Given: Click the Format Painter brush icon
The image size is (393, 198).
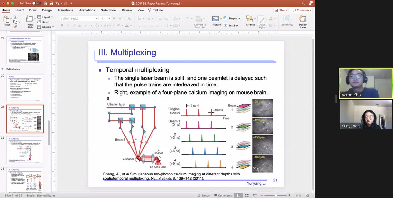Looking at the screenshot, I should [15, 27].
